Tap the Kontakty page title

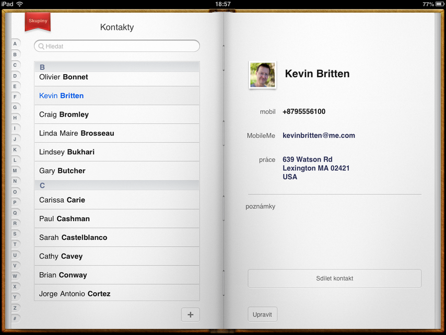(116, 27)
